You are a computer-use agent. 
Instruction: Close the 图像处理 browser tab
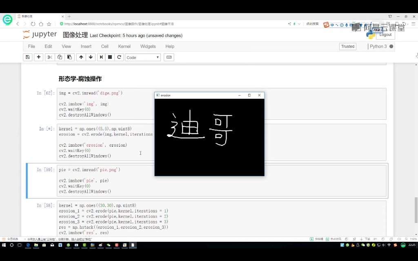point(62,16)
